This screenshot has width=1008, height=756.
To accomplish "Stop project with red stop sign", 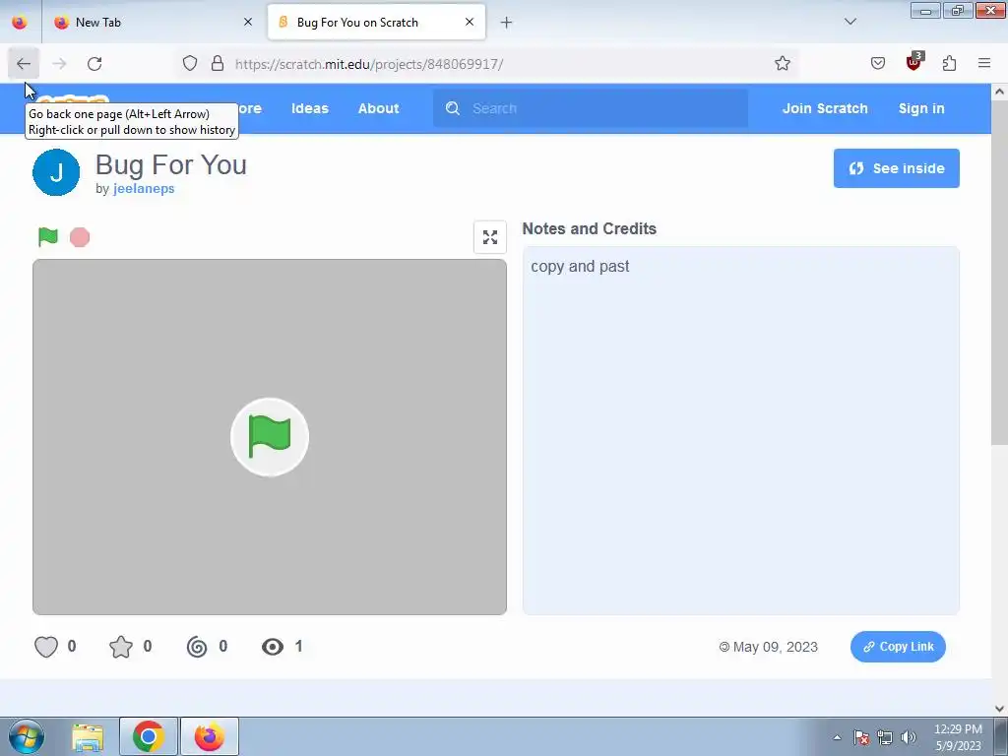I will tap(80, 237).
